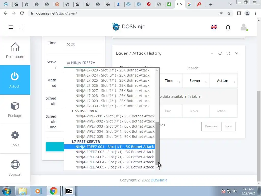Click the history table Search box
261x196 pixels.
(219, 68)
